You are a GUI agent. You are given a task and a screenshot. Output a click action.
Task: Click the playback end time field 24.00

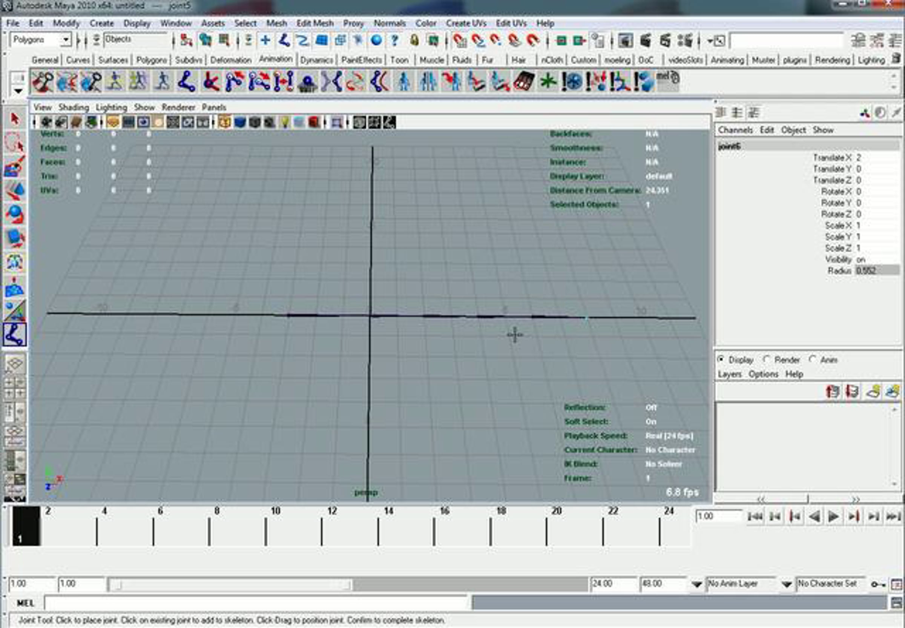point(614,584)
